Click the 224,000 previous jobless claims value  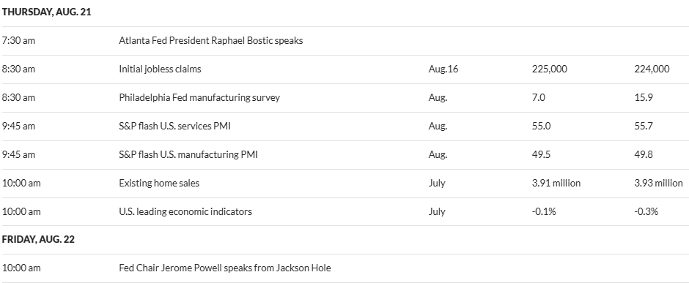click(x=652, y=69)
